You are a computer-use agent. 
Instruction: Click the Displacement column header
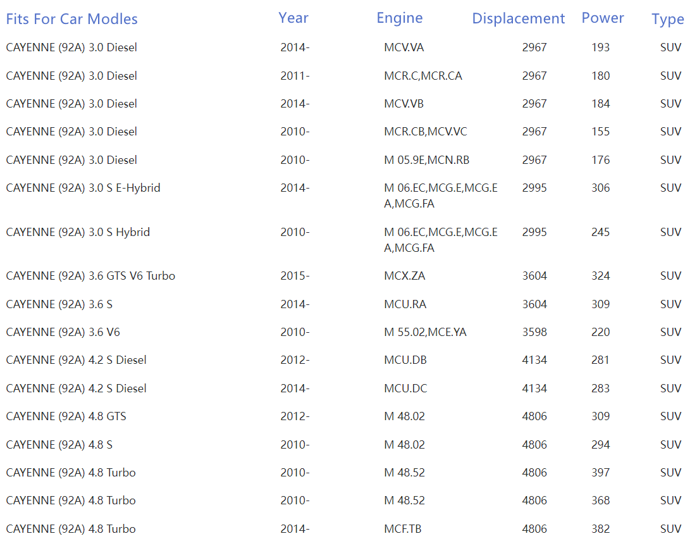[518, 18]
